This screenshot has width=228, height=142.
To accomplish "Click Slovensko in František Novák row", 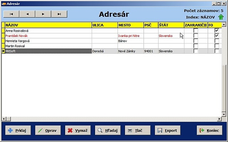I will (171, 35).
